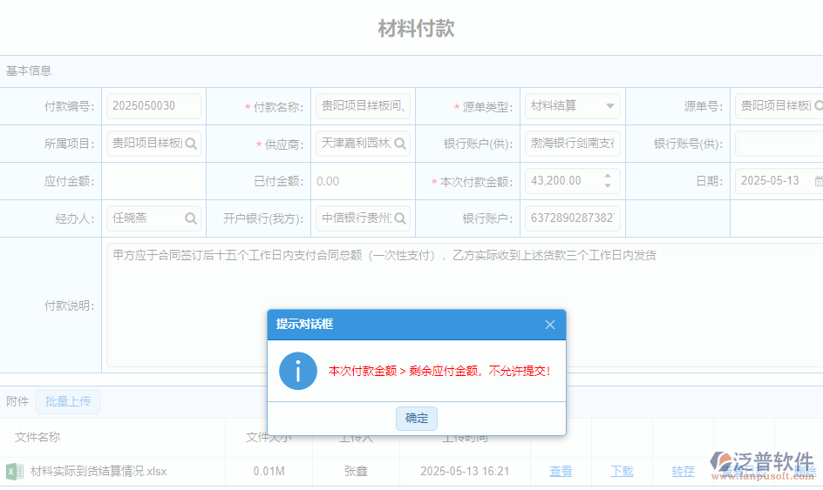
Task: Click the 银行账户(供) input field
Action: tap(572, 144)
